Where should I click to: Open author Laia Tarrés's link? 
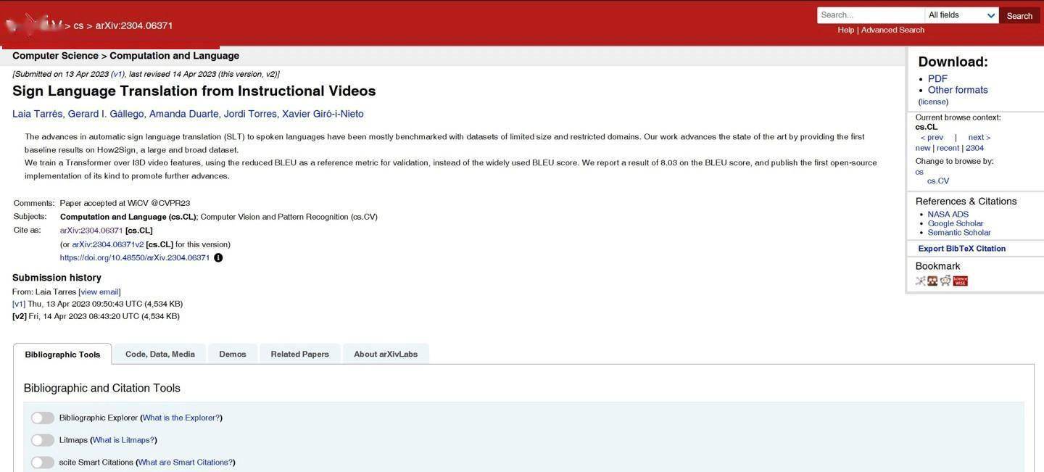click(x=37, y=114)
